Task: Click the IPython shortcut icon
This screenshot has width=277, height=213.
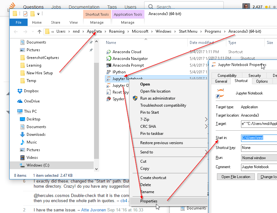Action: pyautogui.click(x=108, y=72)
